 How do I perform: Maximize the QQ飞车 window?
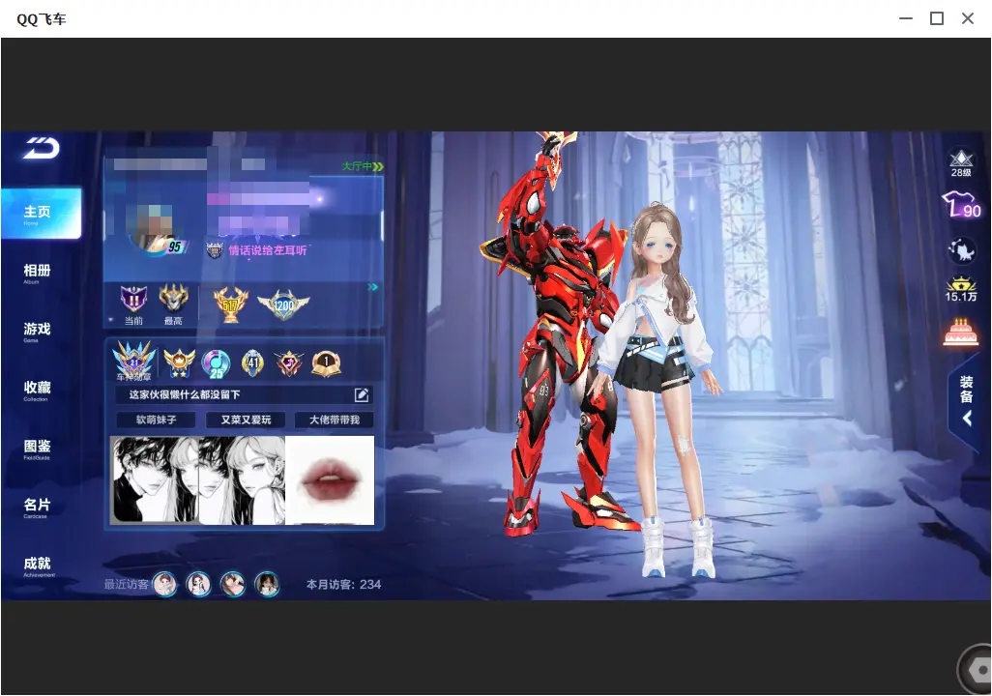(937, 19)
